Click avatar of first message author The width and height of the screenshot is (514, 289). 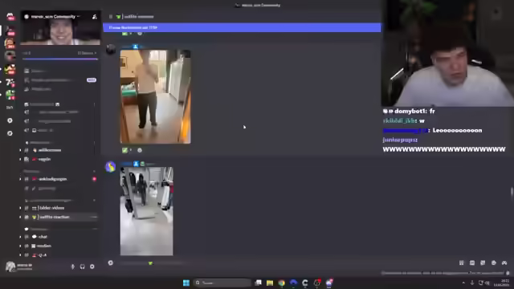(x=111, y=50)
